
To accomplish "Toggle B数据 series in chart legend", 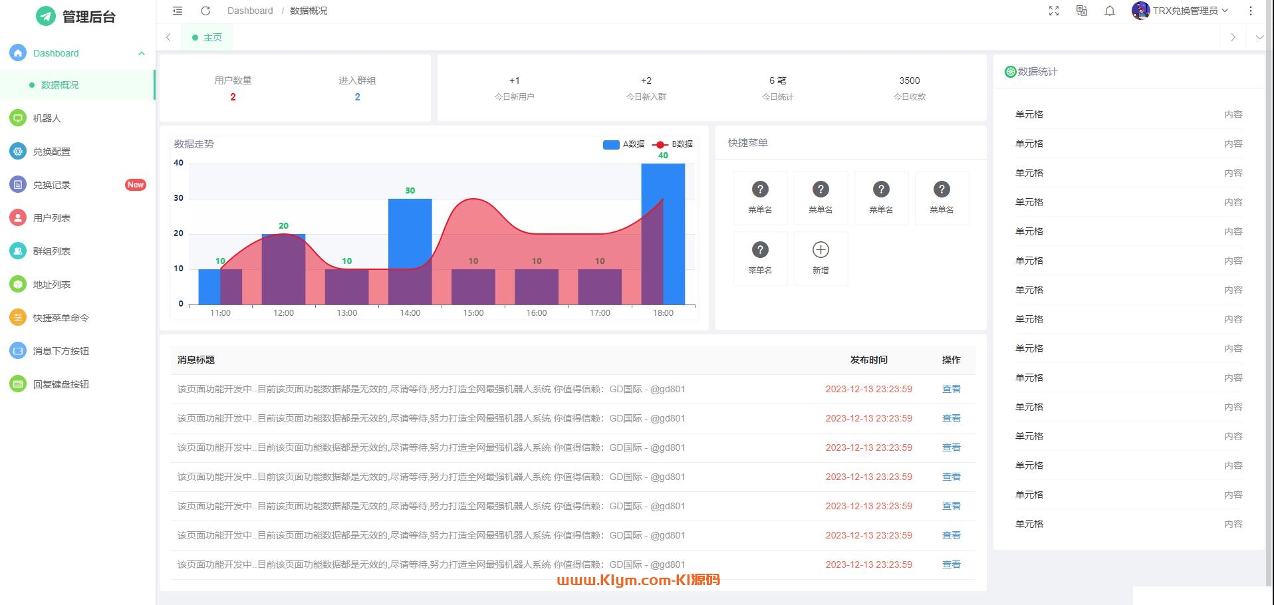I will pos(673,144).
